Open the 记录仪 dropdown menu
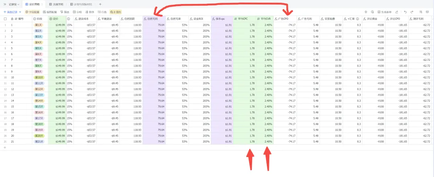The image size is (434, 177). click(14, 4)
